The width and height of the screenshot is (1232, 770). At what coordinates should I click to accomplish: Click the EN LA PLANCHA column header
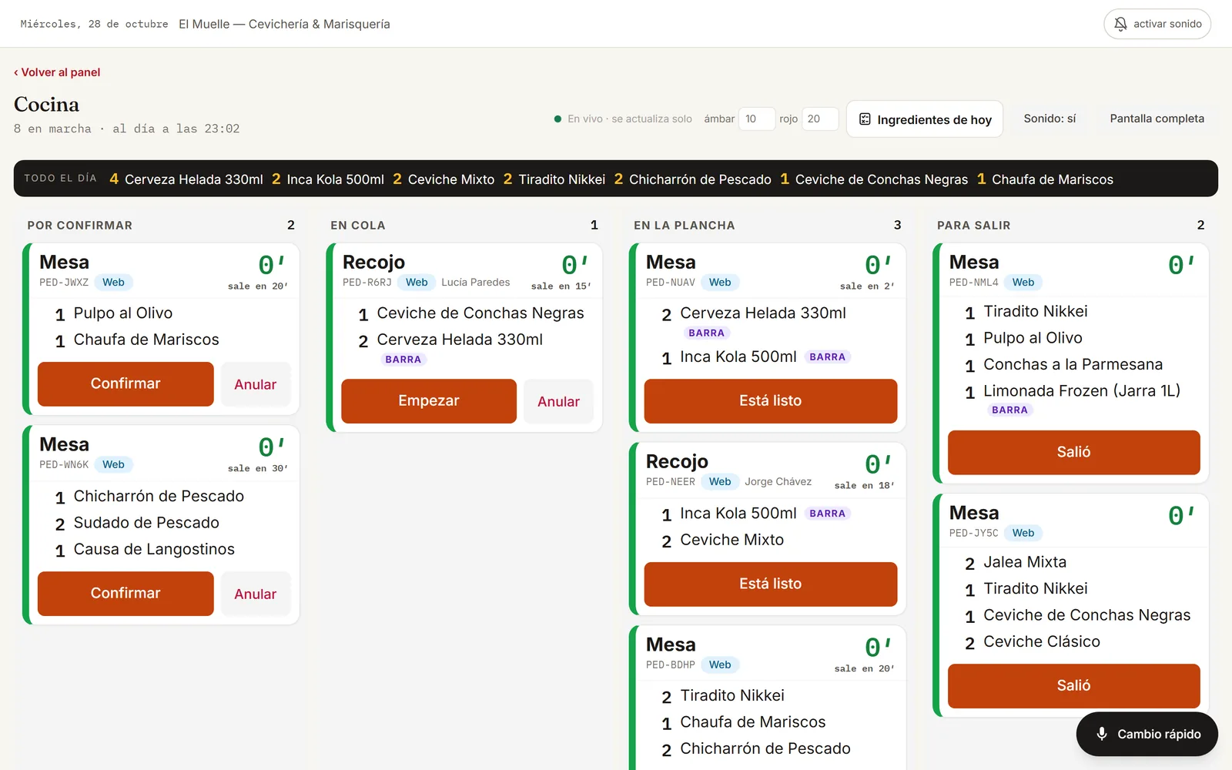point(685,226)
